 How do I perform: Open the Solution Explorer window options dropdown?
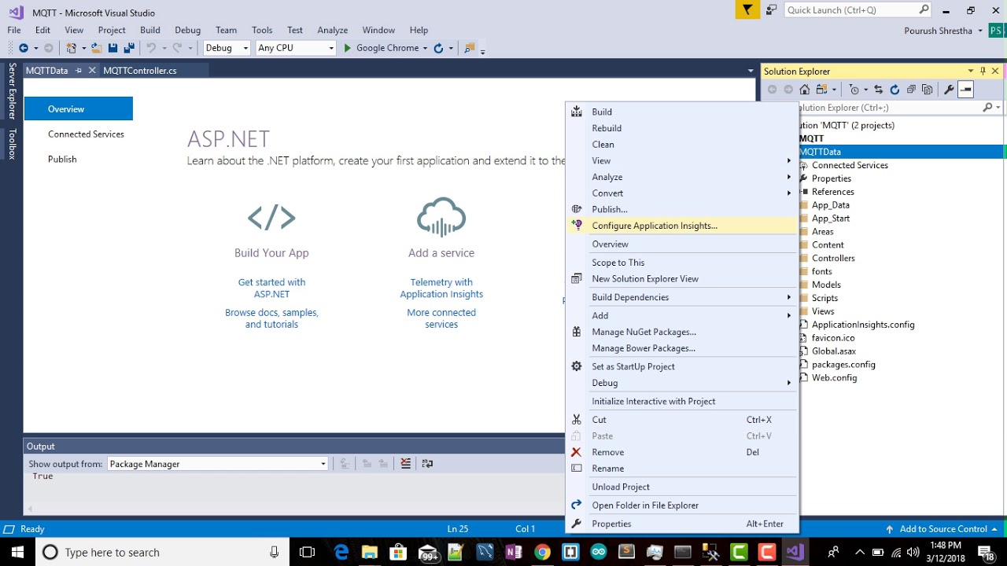[x=971, y=71]
